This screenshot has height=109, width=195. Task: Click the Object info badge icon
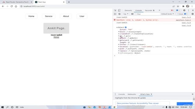coord(126,27)
